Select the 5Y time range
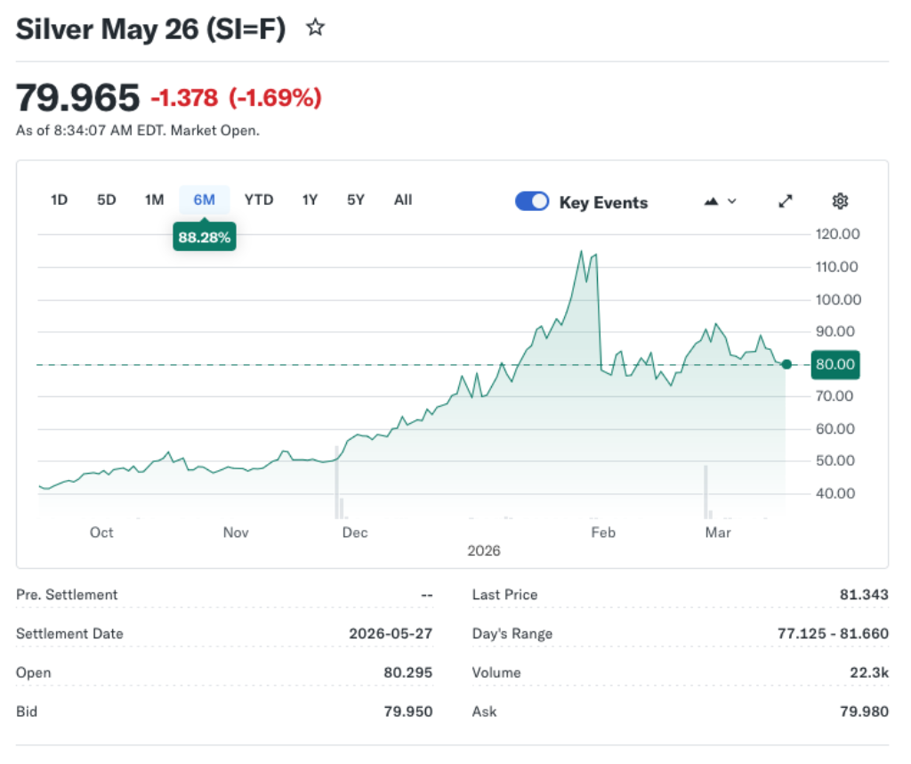 (x=355, y=199)
